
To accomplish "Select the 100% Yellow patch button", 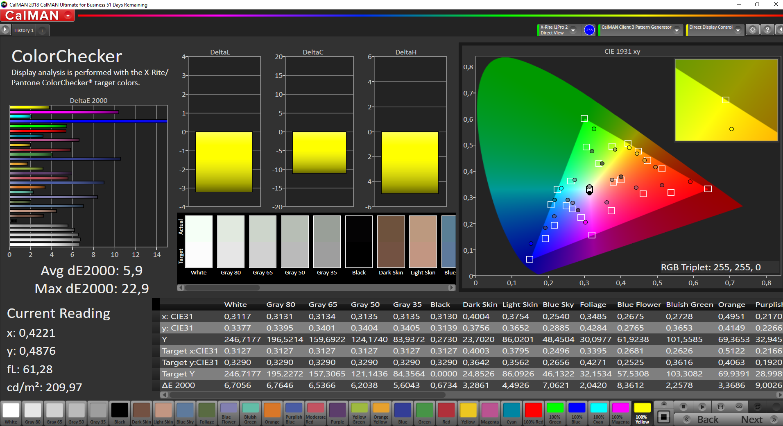I will 642,413.
